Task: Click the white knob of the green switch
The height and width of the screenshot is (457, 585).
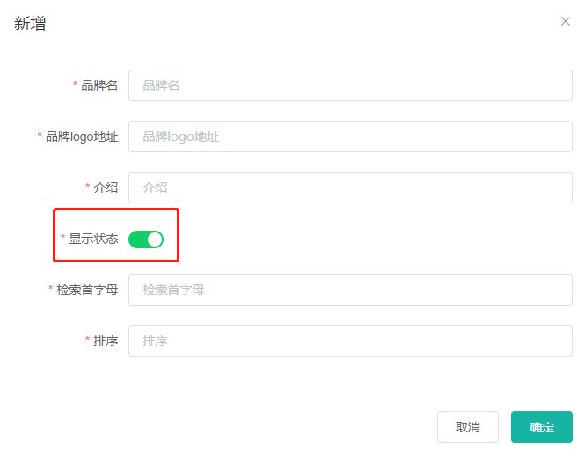Action: 155,240
